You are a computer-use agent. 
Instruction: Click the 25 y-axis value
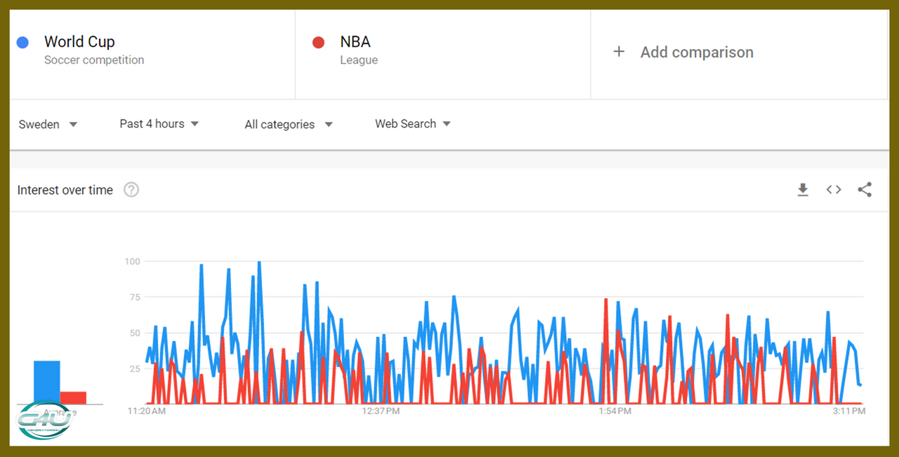(135, 369)
